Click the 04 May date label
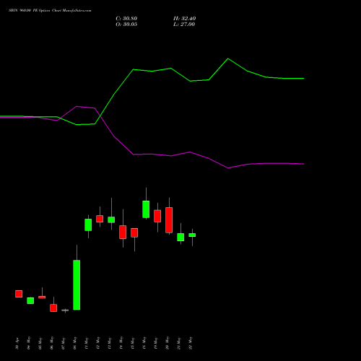Image resolution: width=361 pixels, height=361 pixels. (x=28, y=343)
